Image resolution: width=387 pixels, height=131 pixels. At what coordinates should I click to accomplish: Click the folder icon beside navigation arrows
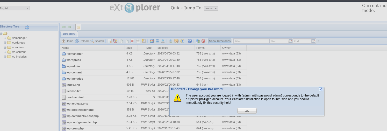[78, 27]
